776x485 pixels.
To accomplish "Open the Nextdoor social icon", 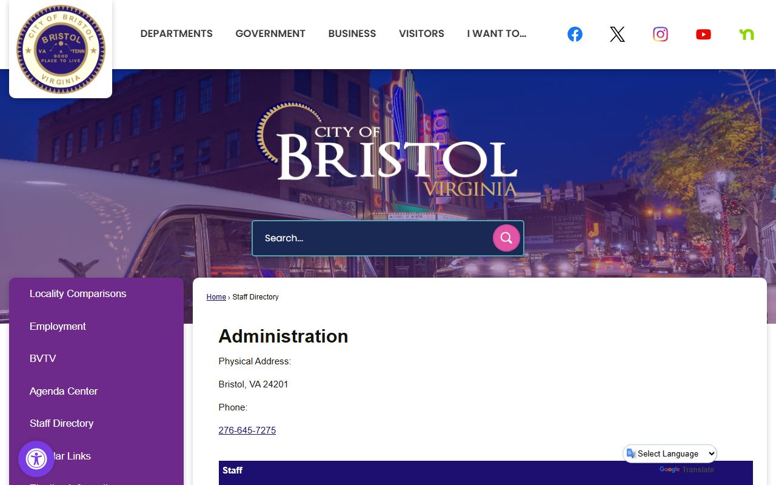I will (746, 35).
